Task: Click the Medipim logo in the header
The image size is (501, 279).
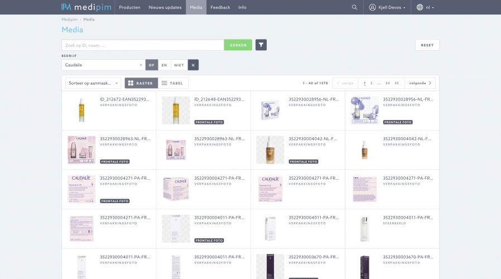Action: click(x=86, y=7)
